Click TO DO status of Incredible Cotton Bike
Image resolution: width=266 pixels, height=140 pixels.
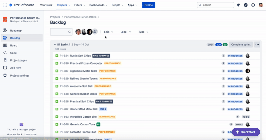pyautogui.click(x=246, y=117)
